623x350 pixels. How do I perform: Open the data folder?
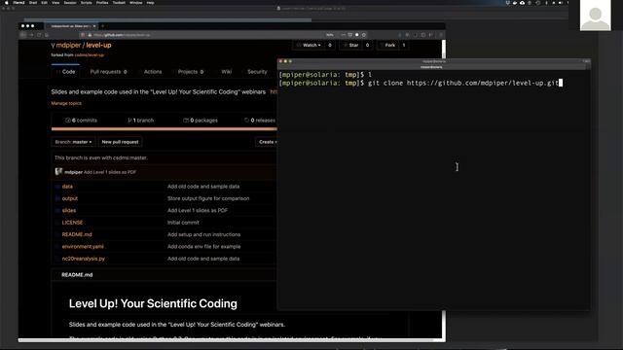tap(67, 187)
